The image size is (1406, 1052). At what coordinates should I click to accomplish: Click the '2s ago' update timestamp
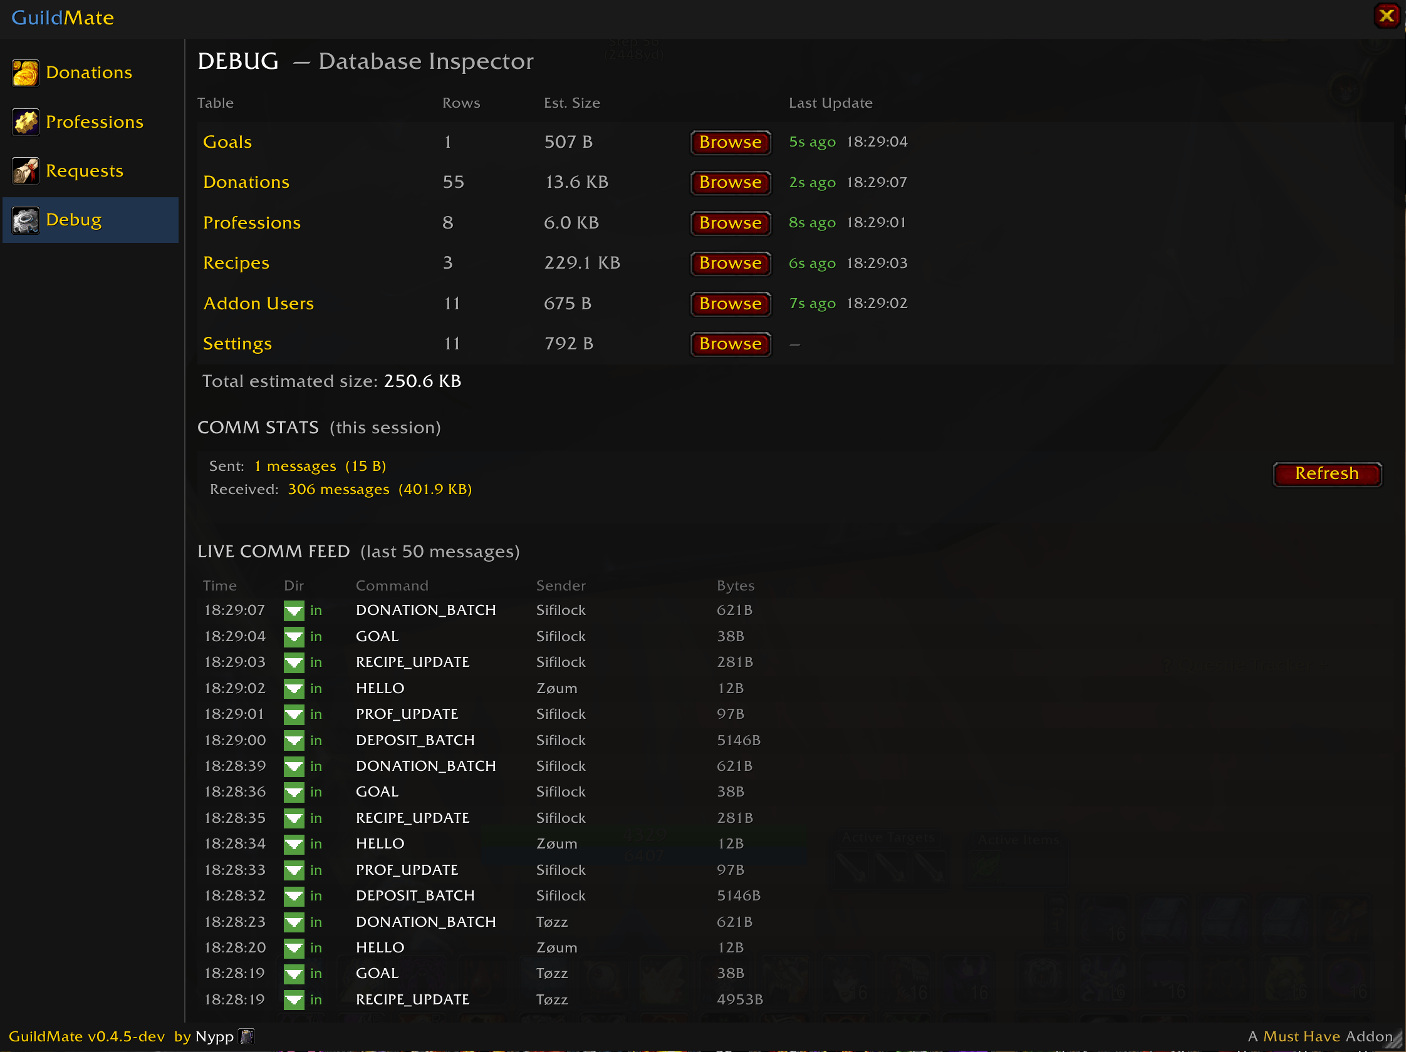811,183
